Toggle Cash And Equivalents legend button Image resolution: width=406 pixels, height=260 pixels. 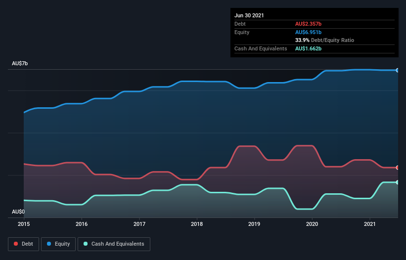point(114,244)
